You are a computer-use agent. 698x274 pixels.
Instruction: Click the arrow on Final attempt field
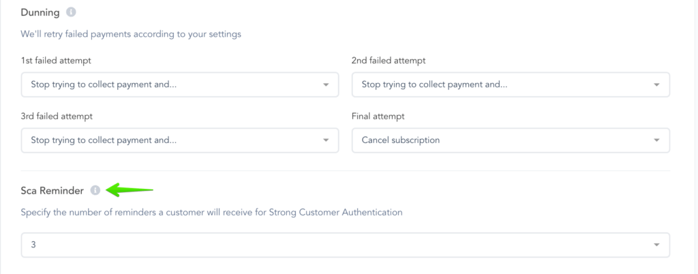pos(656,141)
